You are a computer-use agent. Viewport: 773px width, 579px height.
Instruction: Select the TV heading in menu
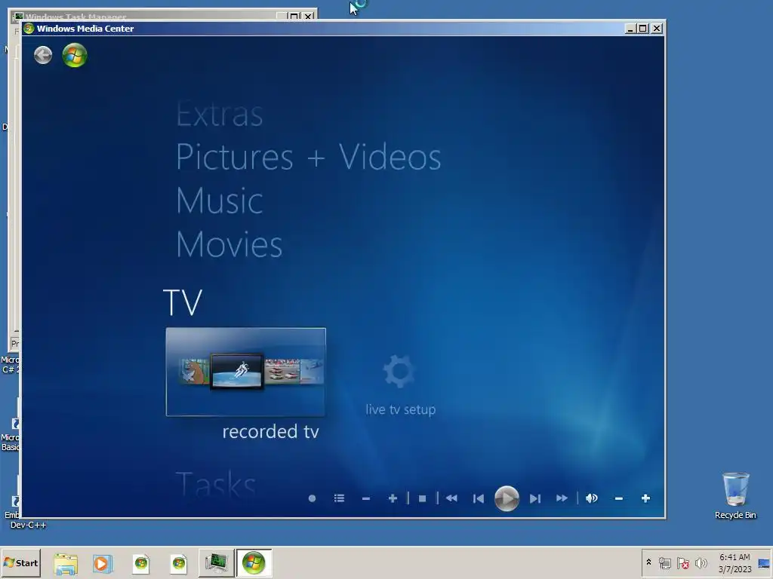click(x=183, y=302)
